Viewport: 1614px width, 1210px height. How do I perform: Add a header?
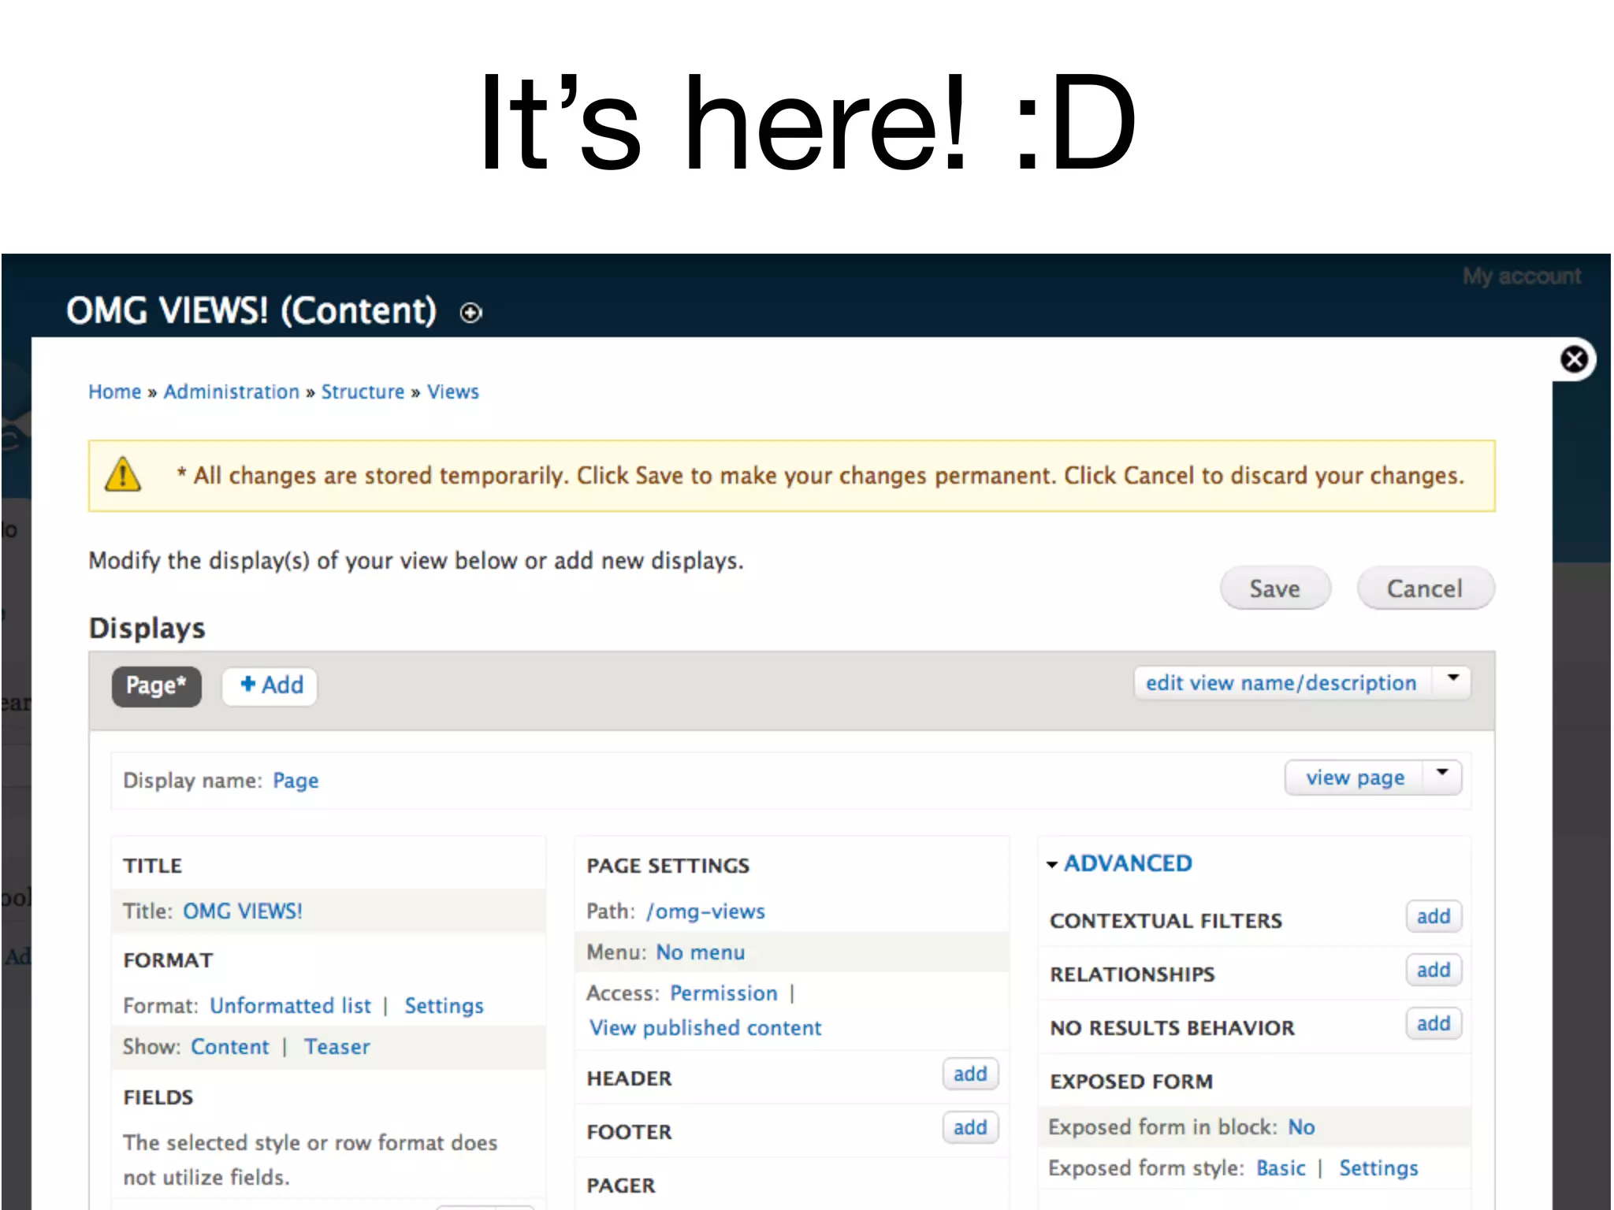970,1075
